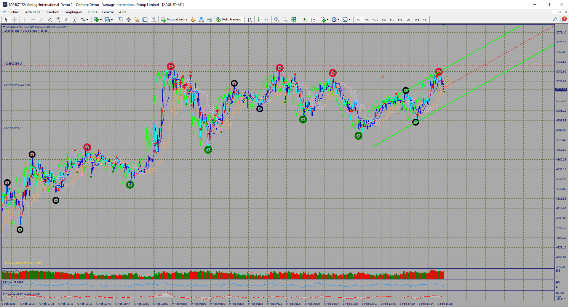Click the chart shift triangle marker
The width and height of the screenshot is (569, 308).
point(443,25)
